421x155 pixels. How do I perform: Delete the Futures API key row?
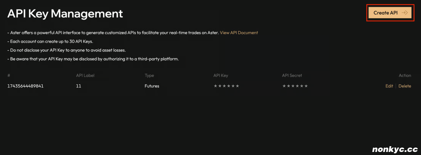pos(405,86)
